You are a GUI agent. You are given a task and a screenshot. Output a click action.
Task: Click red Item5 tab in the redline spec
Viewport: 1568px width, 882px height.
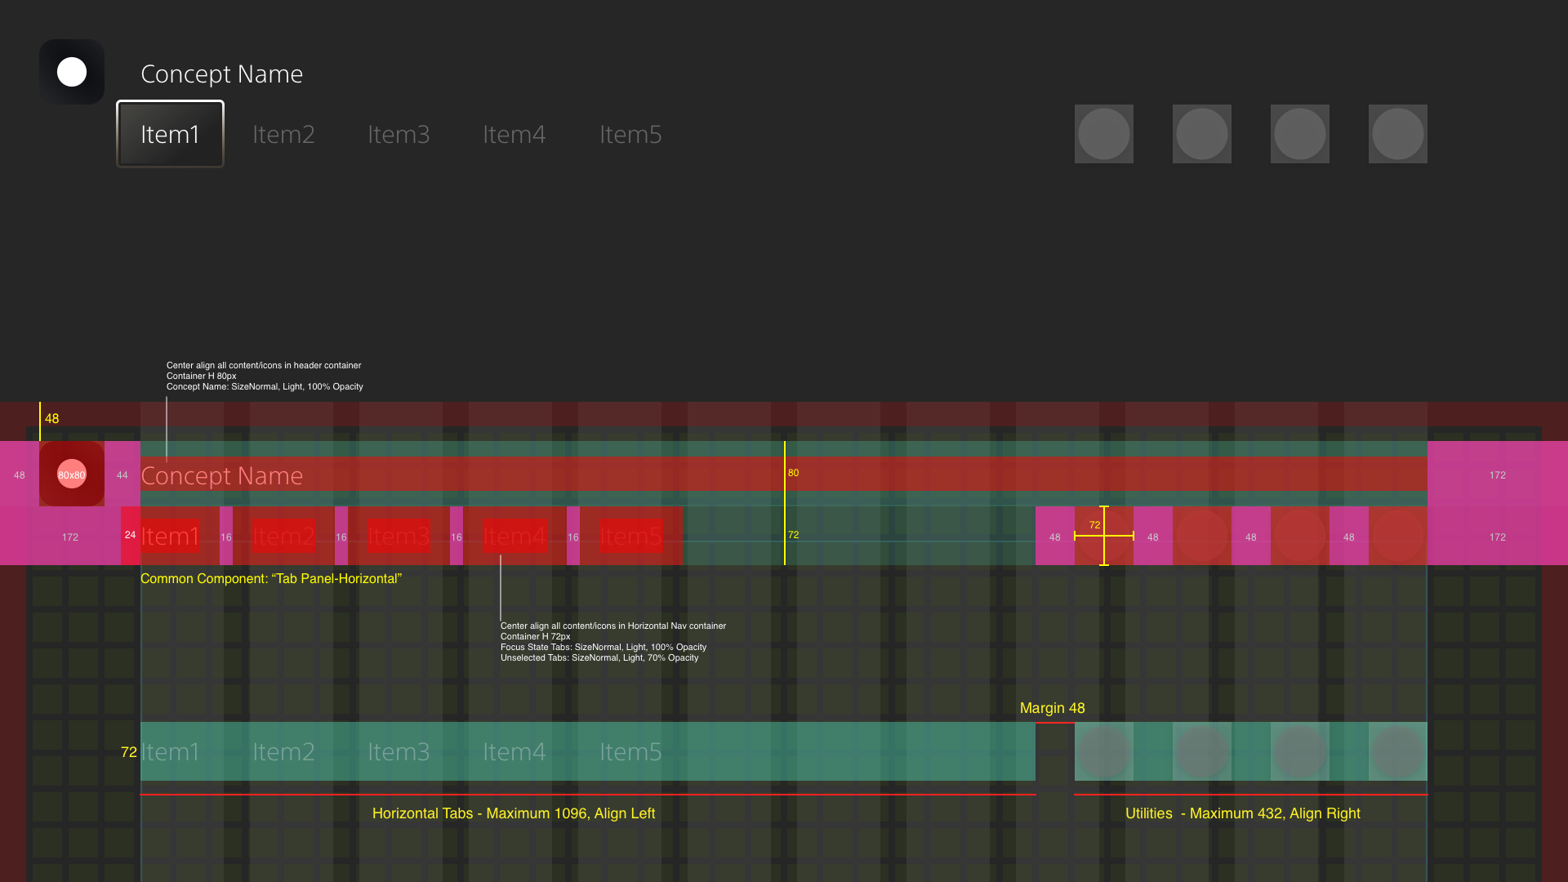(x=630, y=537)
